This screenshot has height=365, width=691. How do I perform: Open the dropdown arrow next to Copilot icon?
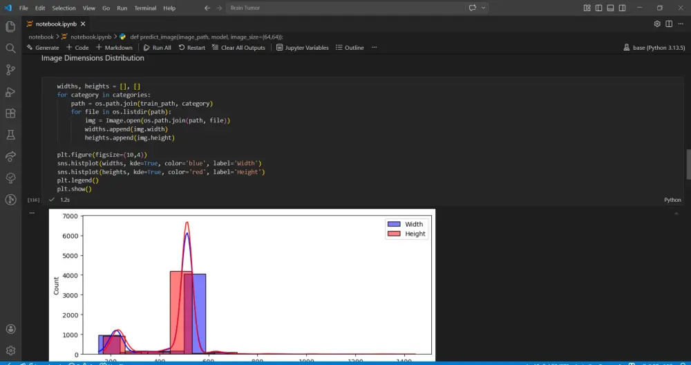pyautogui.click(x=484, y=8)
